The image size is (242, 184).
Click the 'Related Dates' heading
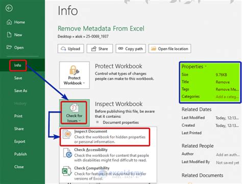197,110
